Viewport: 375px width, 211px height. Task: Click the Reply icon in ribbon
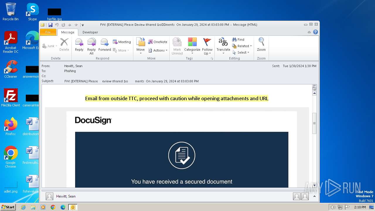coord(79,45)
